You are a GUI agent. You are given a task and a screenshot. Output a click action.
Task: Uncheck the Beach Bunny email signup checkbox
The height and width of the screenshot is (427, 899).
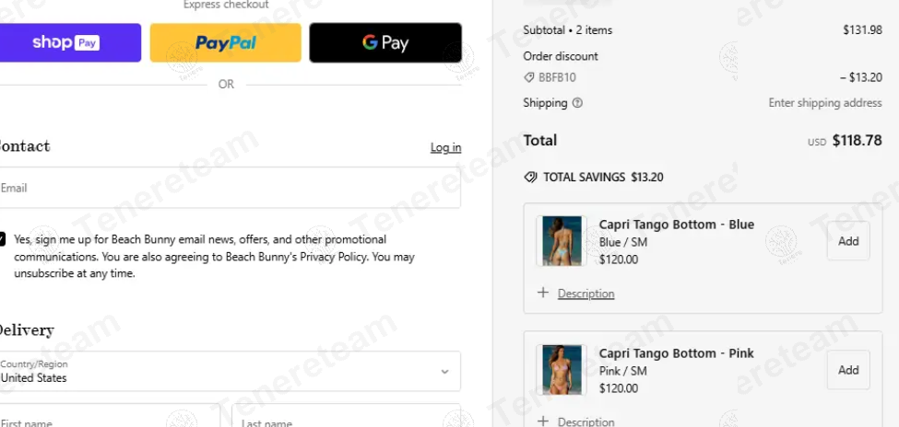tap(2, 239)
